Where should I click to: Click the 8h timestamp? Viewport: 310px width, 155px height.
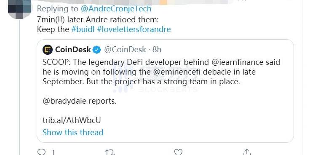(x=157, y=50)
